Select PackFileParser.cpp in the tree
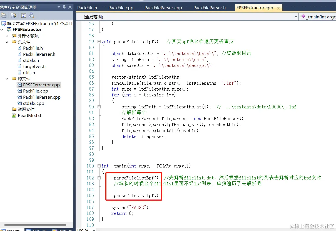Viewport: 336px width, 231px height. coord(42,97)
